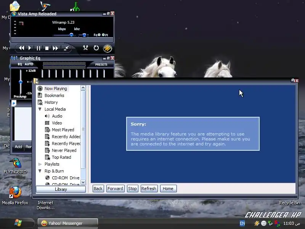Adjust the balance slider knob
The height and width of the screenshot is (229, 305).
[84, 35]
